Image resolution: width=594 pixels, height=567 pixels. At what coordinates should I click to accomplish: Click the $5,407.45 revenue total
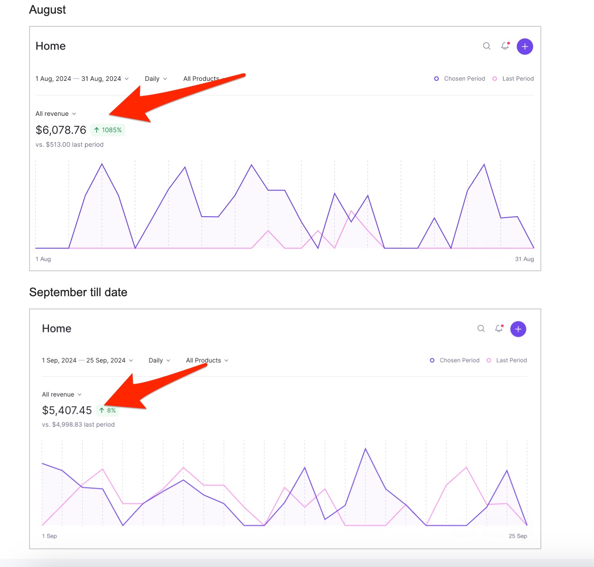point(67,410)
